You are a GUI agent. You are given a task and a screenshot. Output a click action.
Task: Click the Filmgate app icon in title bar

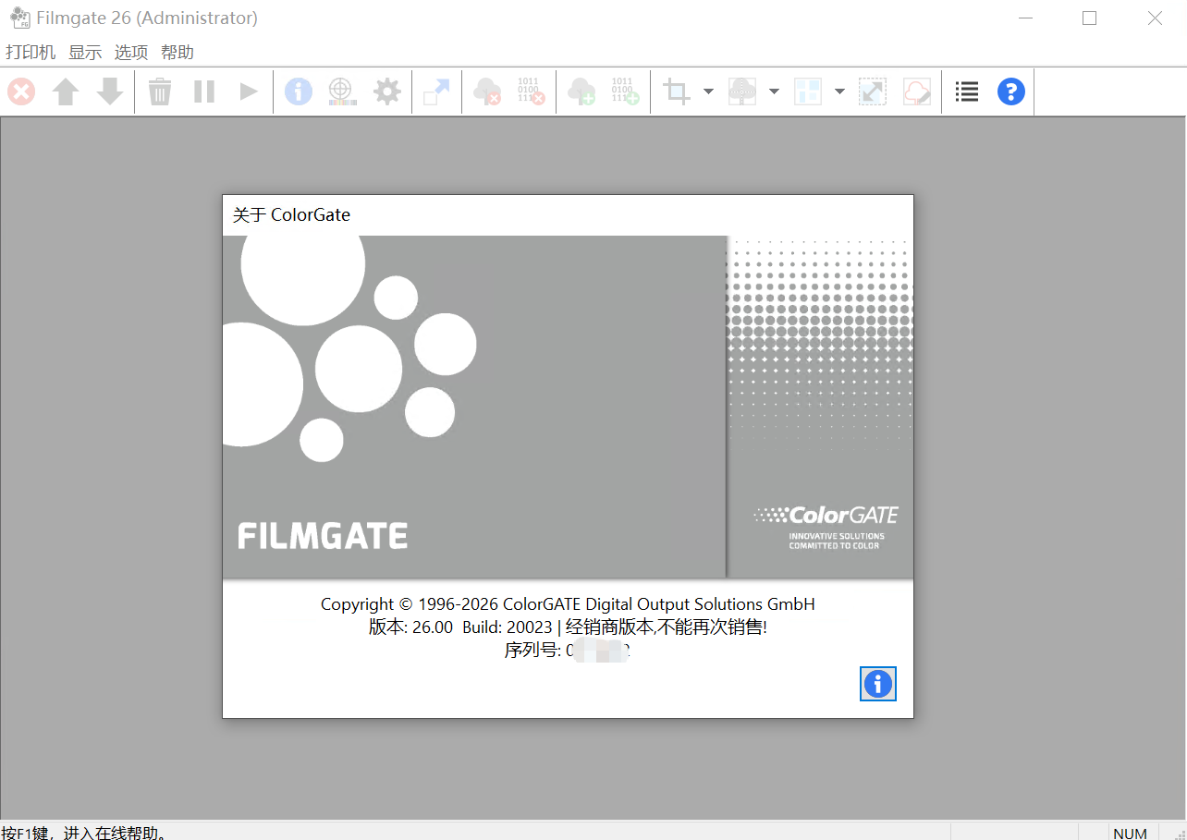pos(19,18)
